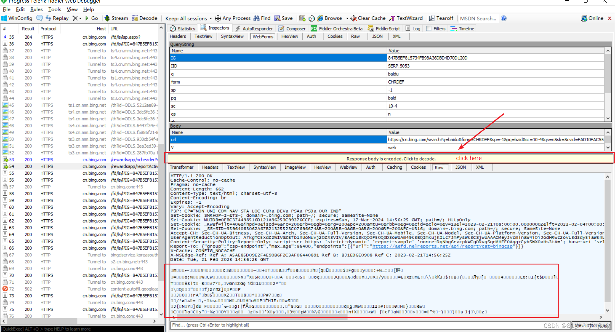Open the Help menu
This screenshot has width=615, height=332.
pos(89,9)
